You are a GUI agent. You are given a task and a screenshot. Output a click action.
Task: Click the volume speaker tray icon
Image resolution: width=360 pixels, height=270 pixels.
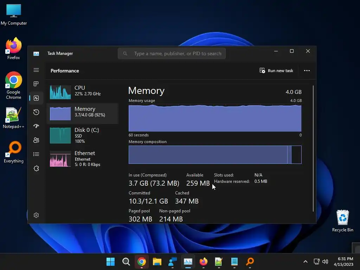tap(325, 262)
